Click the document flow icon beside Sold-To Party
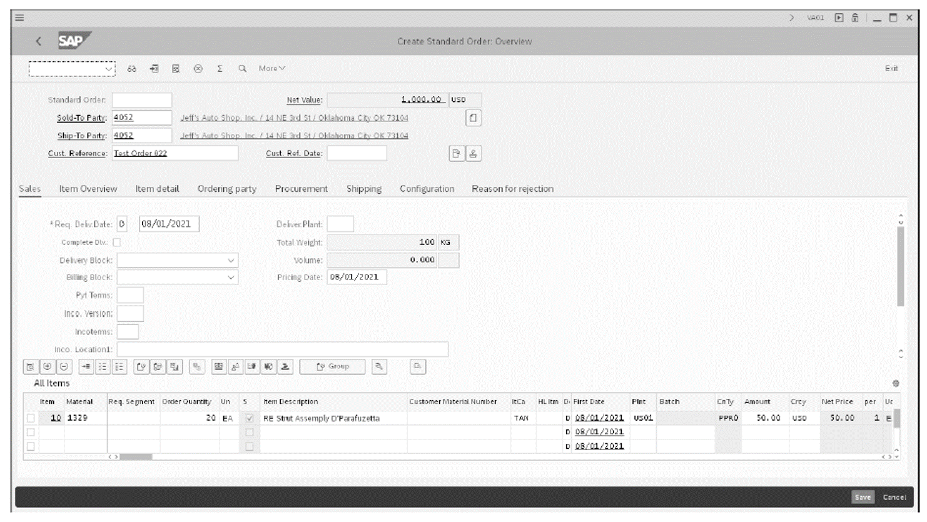The image size is (927, 522). [473, 118]
